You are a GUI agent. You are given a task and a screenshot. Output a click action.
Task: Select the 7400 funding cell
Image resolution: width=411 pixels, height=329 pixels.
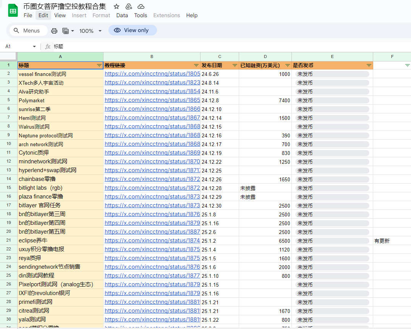coord(265,100)
